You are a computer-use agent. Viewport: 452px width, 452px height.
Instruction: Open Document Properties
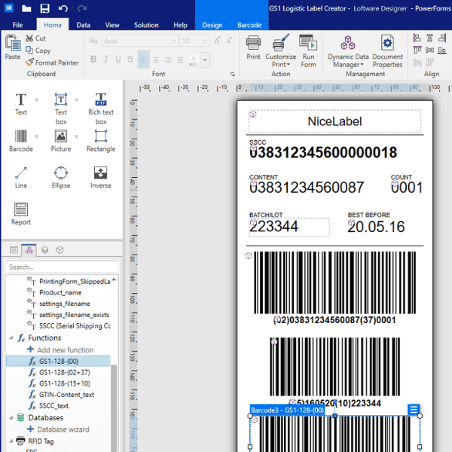[x=387, y=51]
